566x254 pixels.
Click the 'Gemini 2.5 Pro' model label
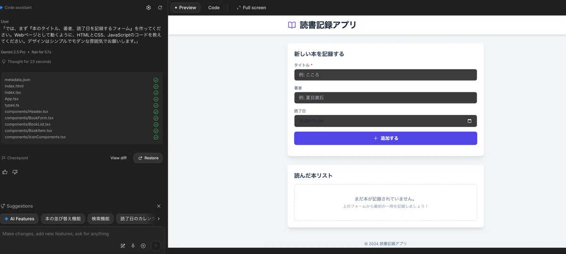pos(13,52)
